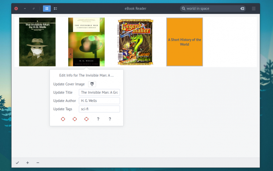Add a book with the plus button

pyautogui.click(x=28, y=163)
